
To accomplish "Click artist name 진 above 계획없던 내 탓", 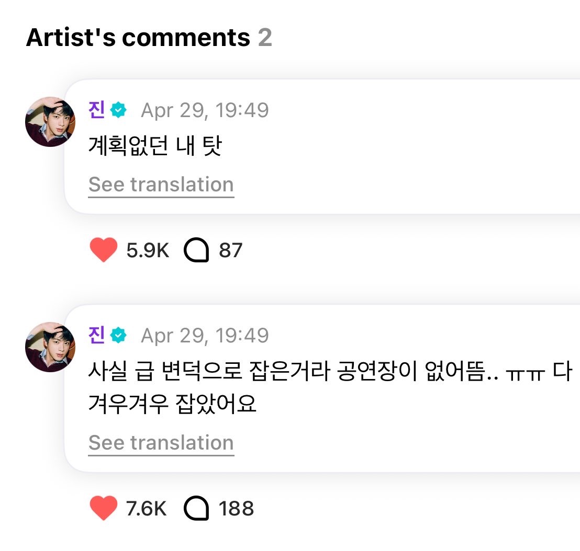I will click(x=97, y=110).
